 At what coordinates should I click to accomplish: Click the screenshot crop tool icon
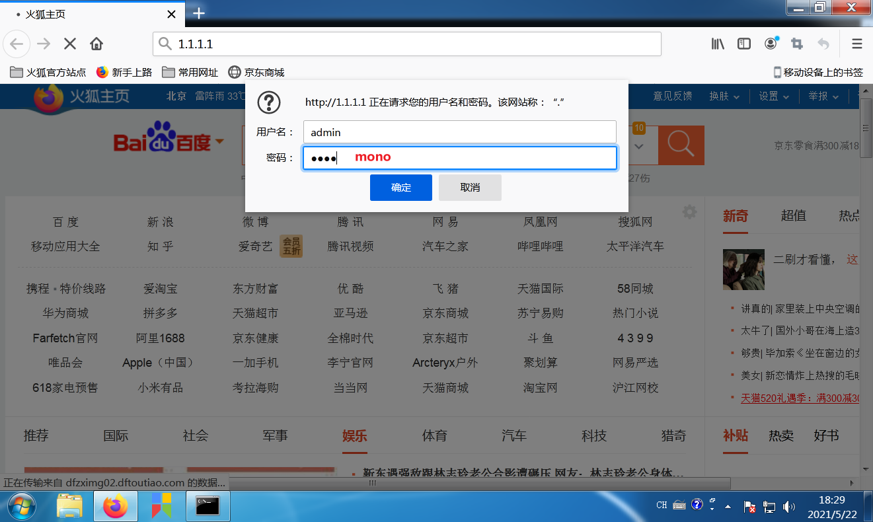[x=797, y=44]
